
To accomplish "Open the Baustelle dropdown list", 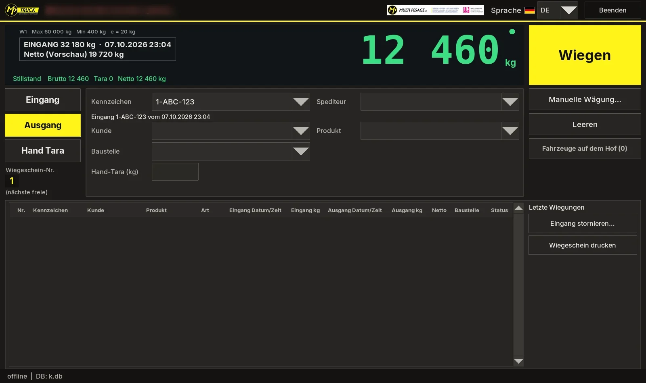I will 301,152.
